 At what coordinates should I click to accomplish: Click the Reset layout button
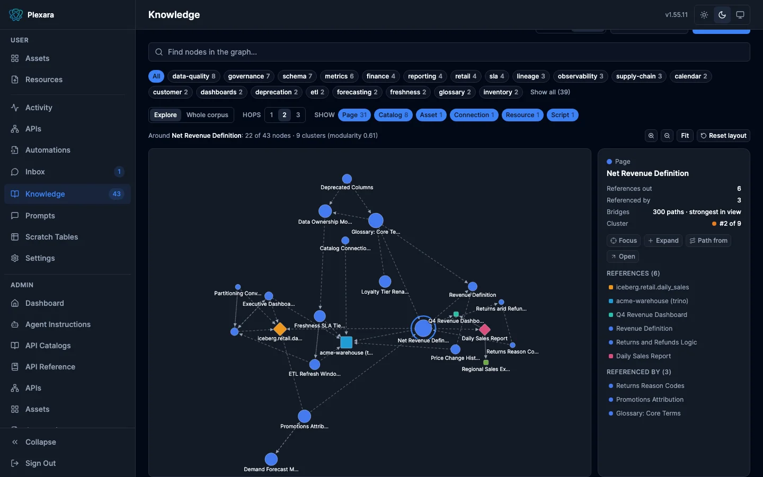[723, 136]
